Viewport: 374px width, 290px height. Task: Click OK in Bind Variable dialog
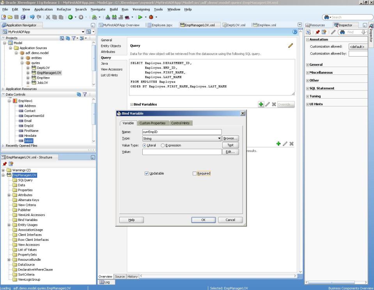(203, 220)
